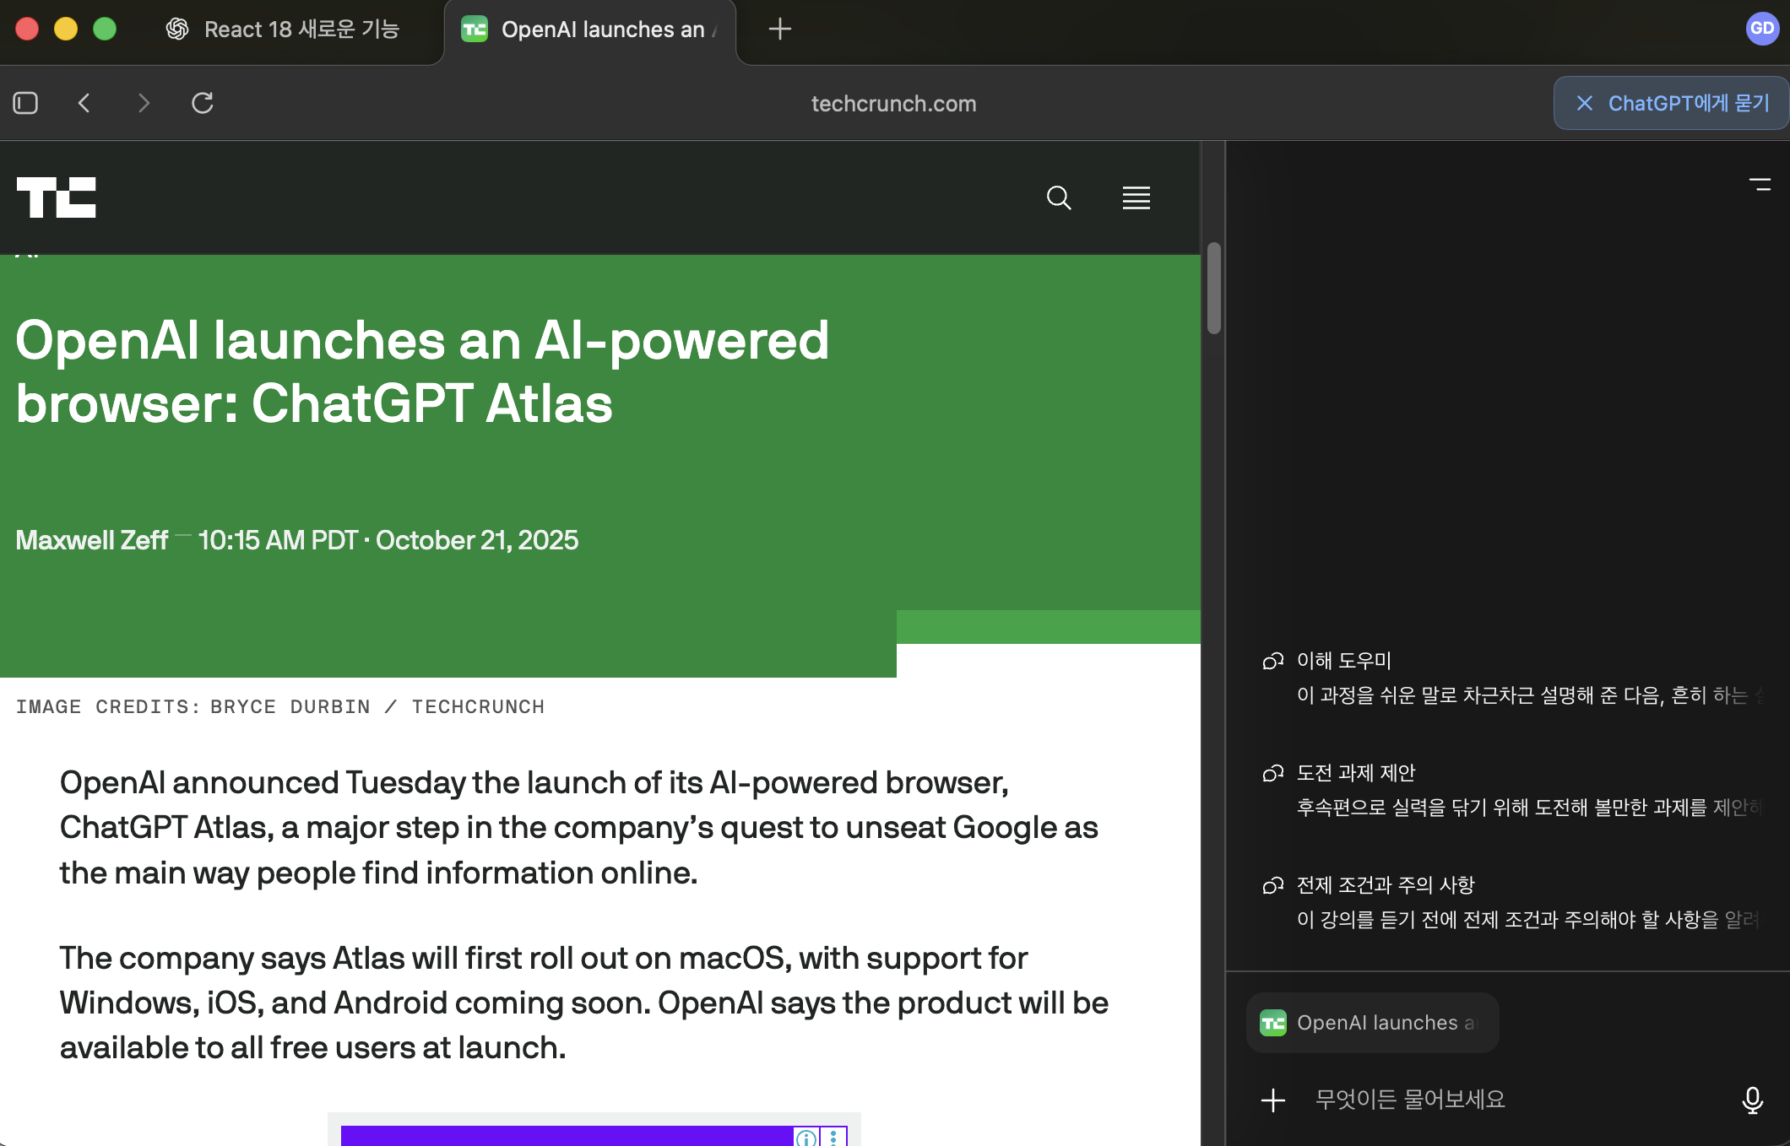Minimize the window with yellow button
Screen dimensions: 1790x1146
click(66, 30)
